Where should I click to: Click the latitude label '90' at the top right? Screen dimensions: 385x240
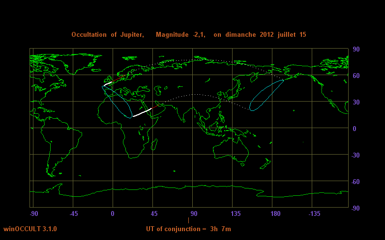coord(356,49)
